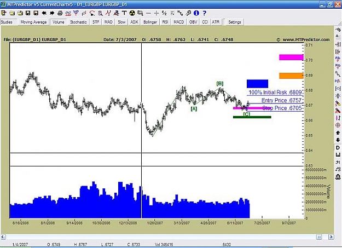Save chart with the first floppy disk icon
The width and height of the screenshot is (342, 248).
(28, 13)
